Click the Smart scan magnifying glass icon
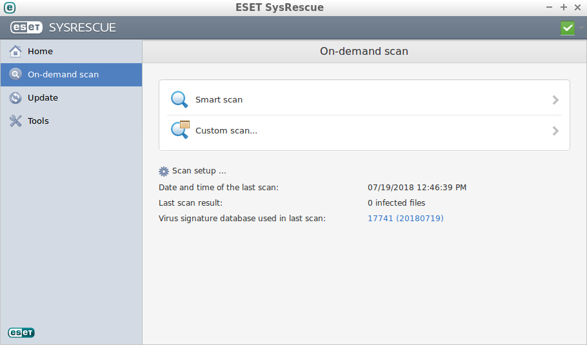 coord(179,99)
